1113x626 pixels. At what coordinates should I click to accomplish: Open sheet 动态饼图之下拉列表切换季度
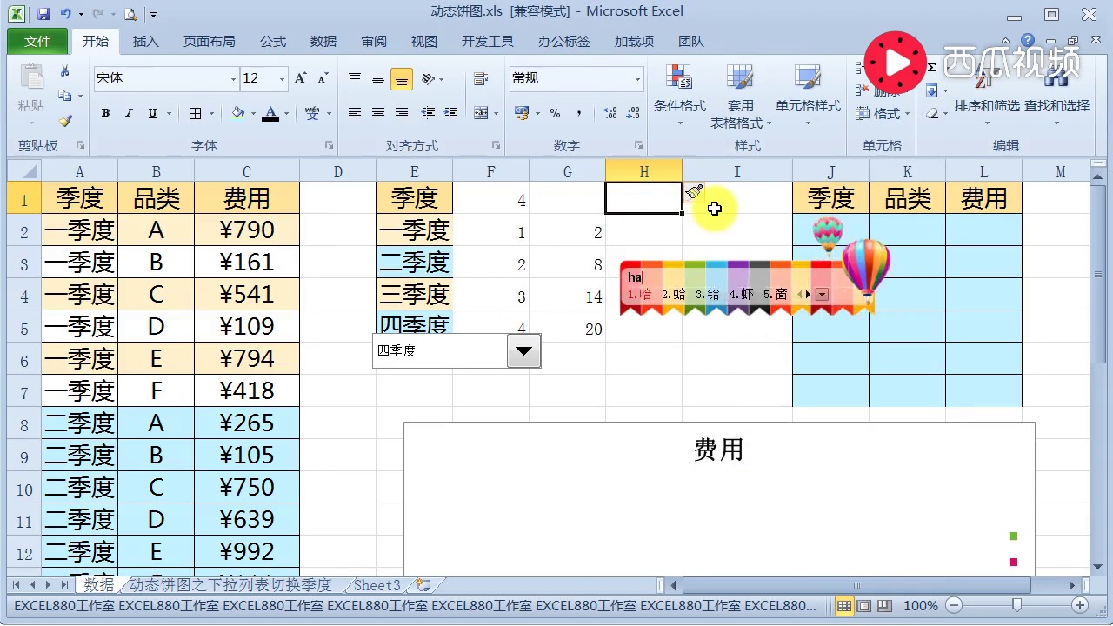point(230,585)
